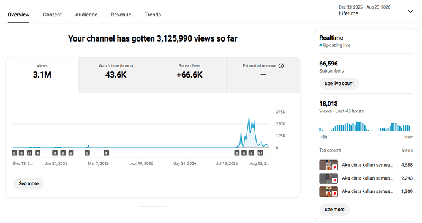The image size is (422, 223).
Task: Select the Estimated revenue metric card
Action: pos(263,75)
